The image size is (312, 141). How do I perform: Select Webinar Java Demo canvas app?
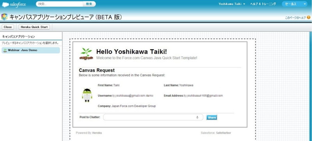pyautogui.click(x=31, y=50)
